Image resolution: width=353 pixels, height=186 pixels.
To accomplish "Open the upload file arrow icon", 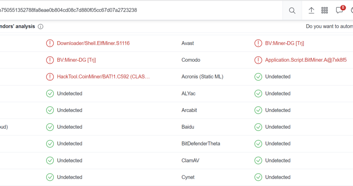I will point(311,10).
